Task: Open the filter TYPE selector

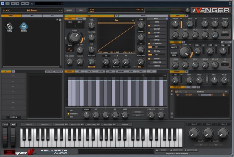Action: [x=174, y=47]
